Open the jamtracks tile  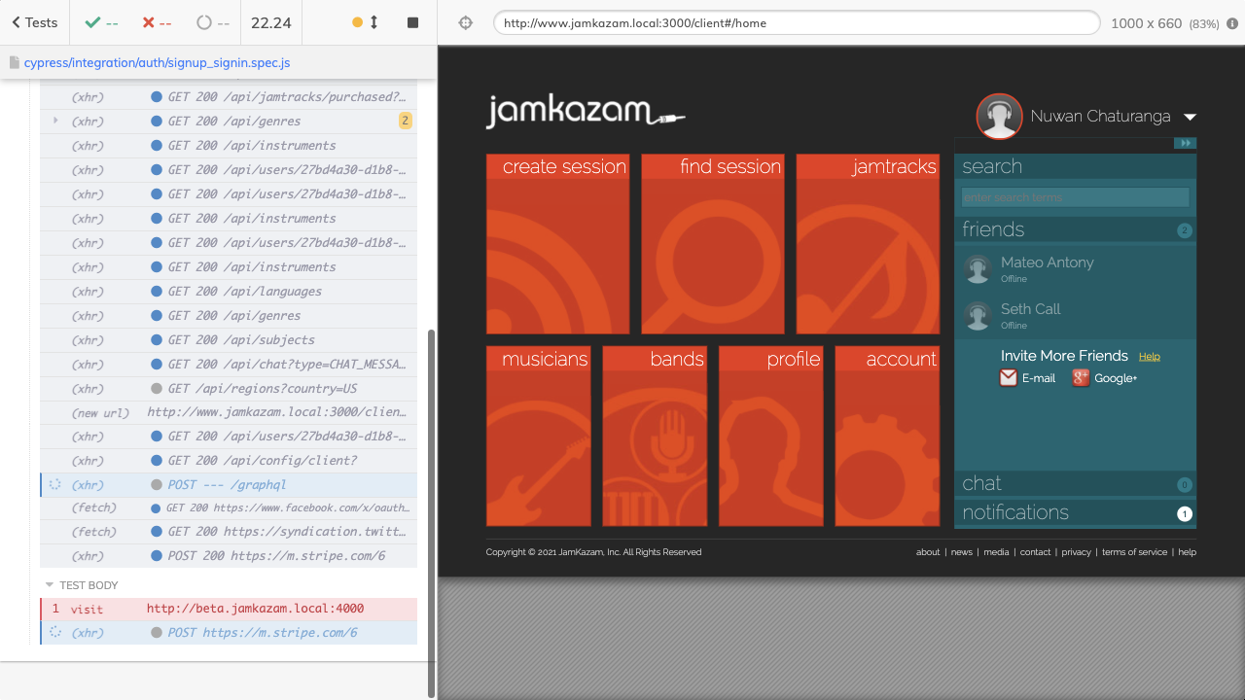tap(868, 244)
